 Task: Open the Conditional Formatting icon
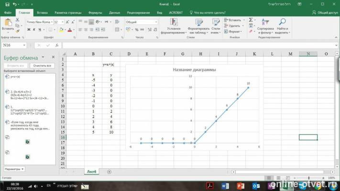click(174, 22)
